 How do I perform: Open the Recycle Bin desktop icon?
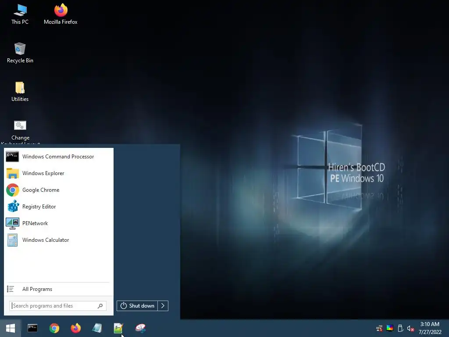pos(20,53)
